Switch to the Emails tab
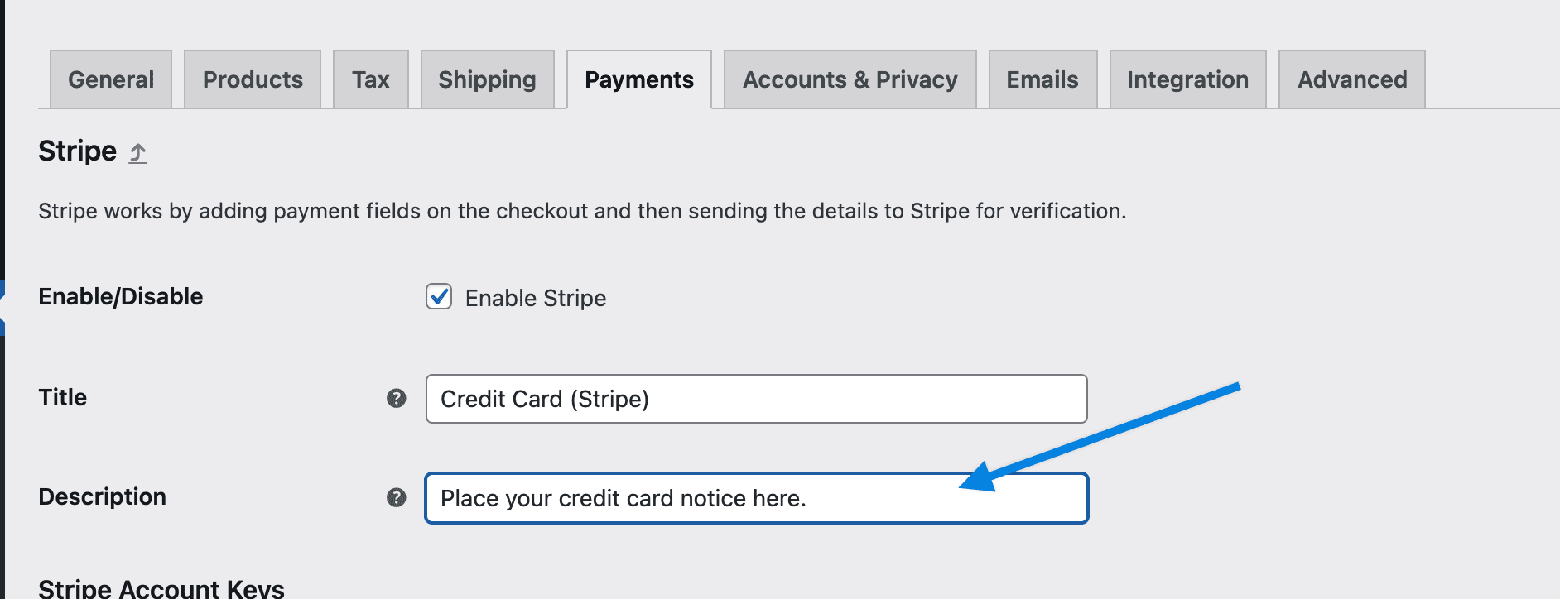1560x599 pixels. coord(1042,79)
